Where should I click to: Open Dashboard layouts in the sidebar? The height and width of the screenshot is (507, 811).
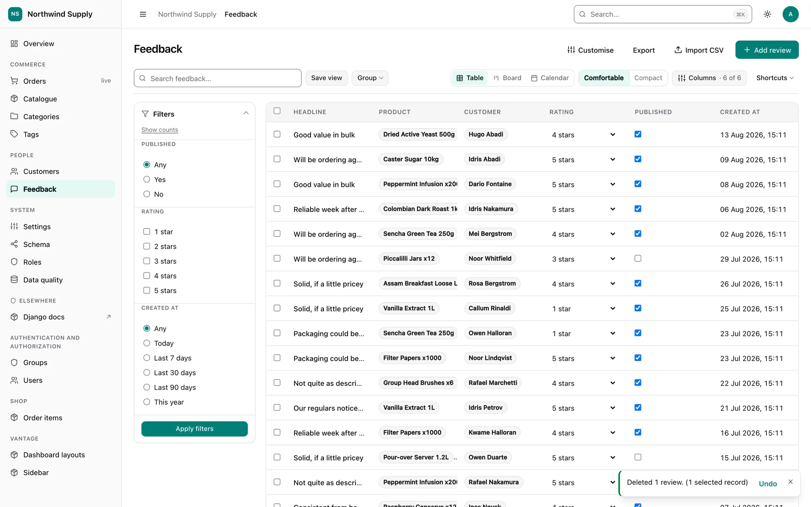pos(60,455)
